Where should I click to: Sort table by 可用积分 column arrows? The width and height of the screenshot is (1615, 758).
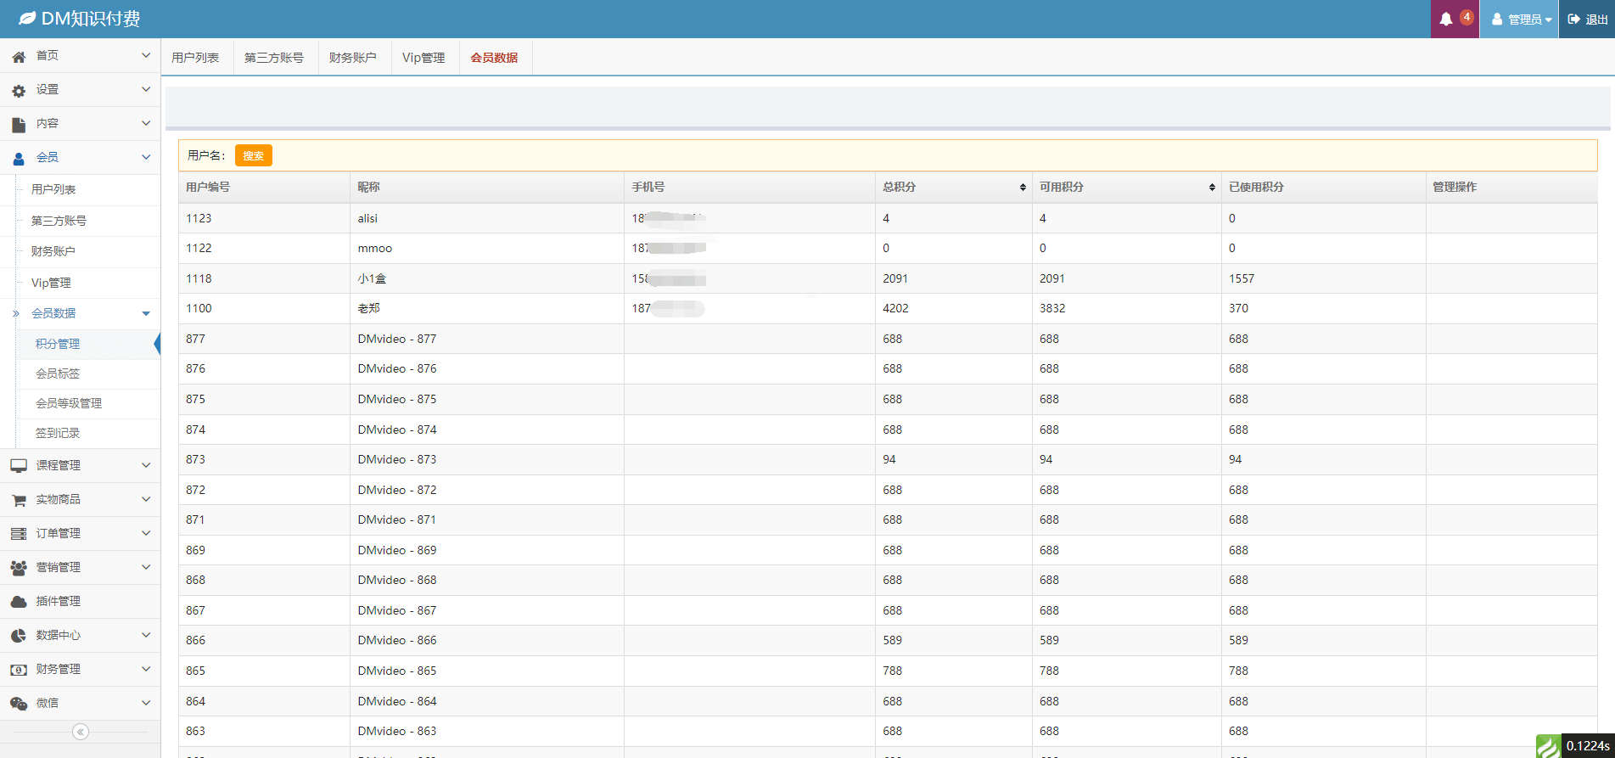[1212, 188]
